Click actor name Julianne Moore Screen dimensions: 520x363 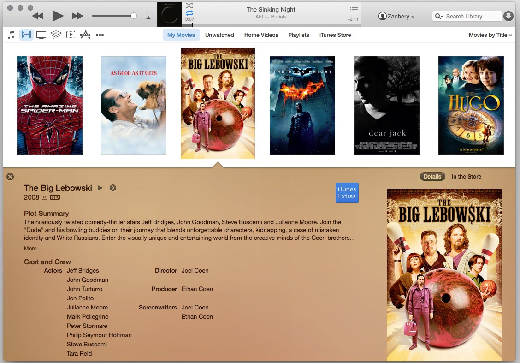[x=87, y=307]
